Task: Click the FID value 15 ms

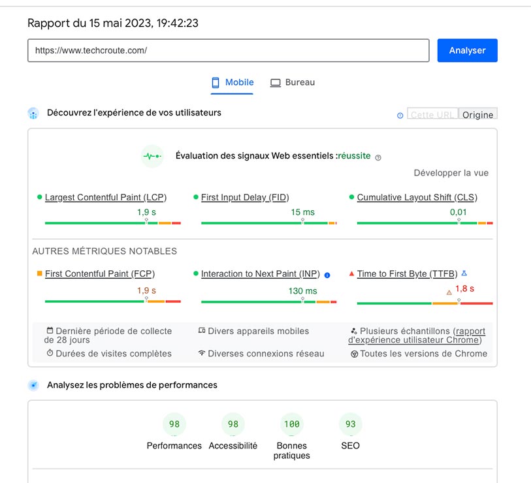Action: click(x=303, y=212)
